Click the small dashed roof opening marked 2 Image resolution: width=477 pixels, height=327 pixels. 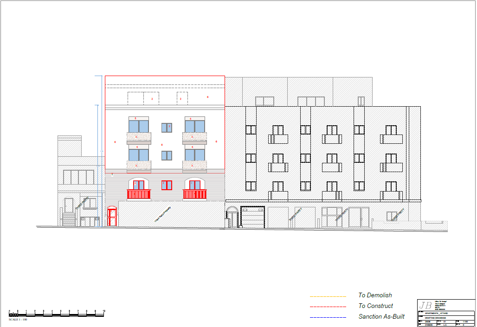click(182, 98)
